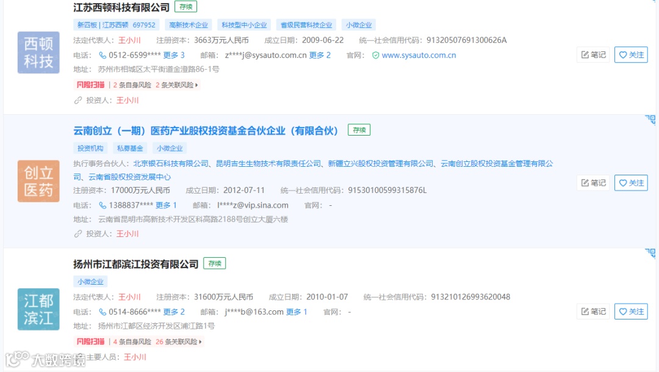
Task: Click the 省级民营科技企业 tag
Action: [x=306, y=25]
